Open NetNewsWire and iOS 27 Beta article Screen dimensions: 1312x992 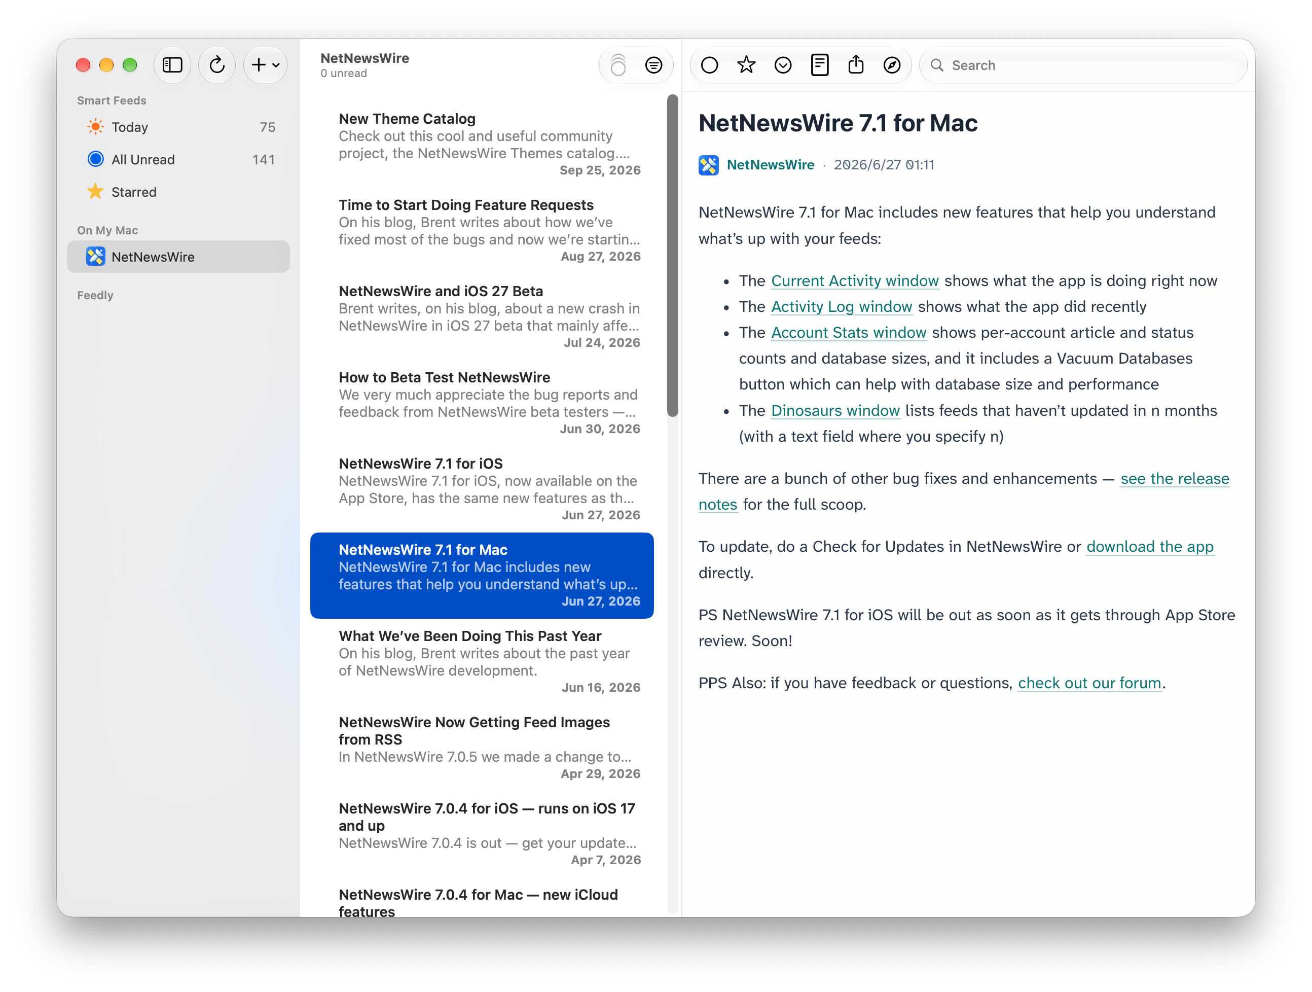point(482,316)
